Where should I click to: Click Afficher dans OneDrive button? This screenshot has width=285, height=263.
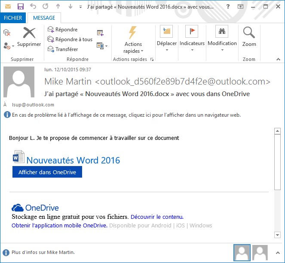click(x=47, y=172)
